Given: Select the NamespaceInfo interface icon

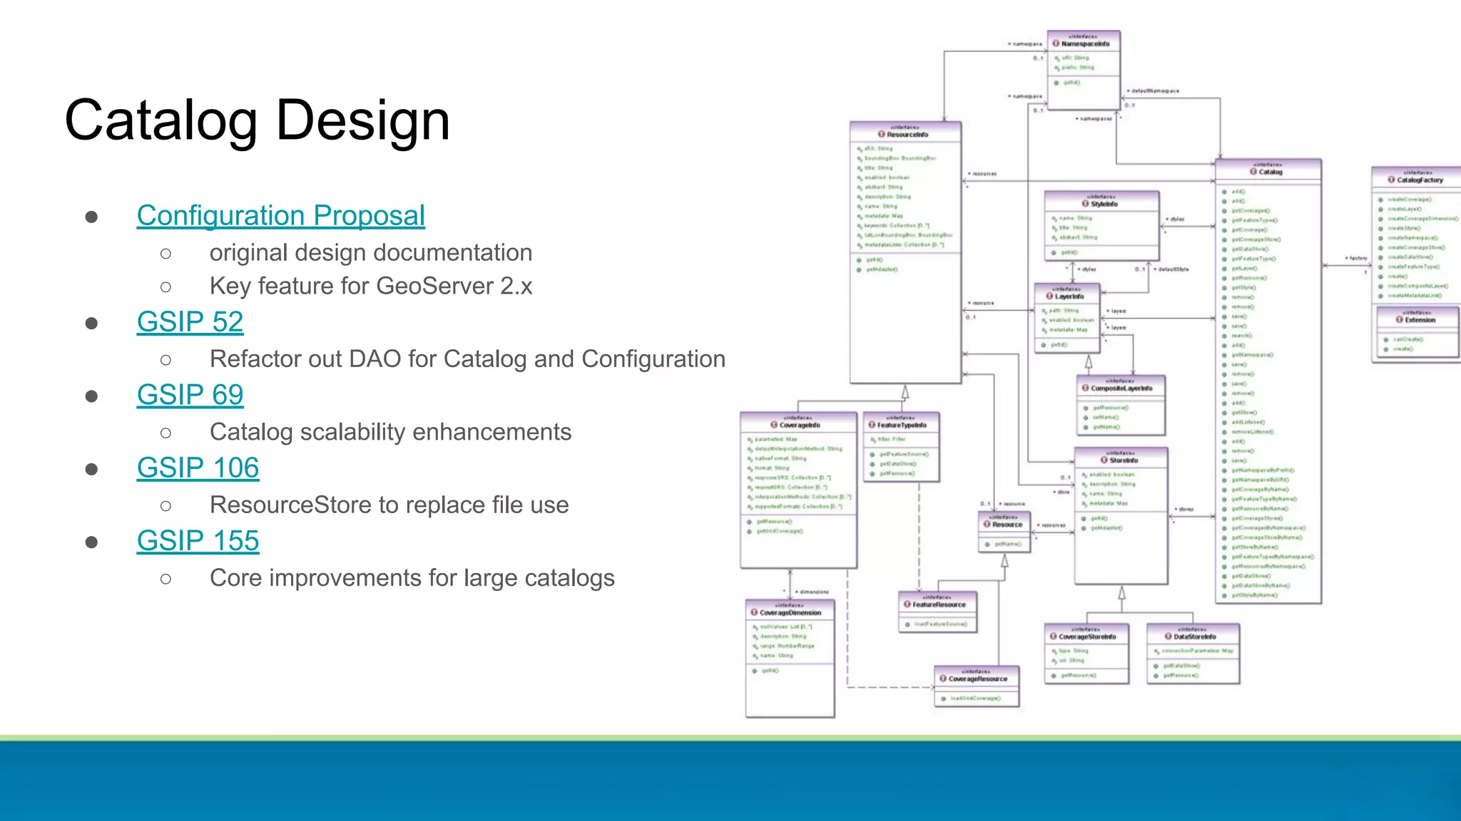Looking at the screenshot, I should coord(1057,43).
